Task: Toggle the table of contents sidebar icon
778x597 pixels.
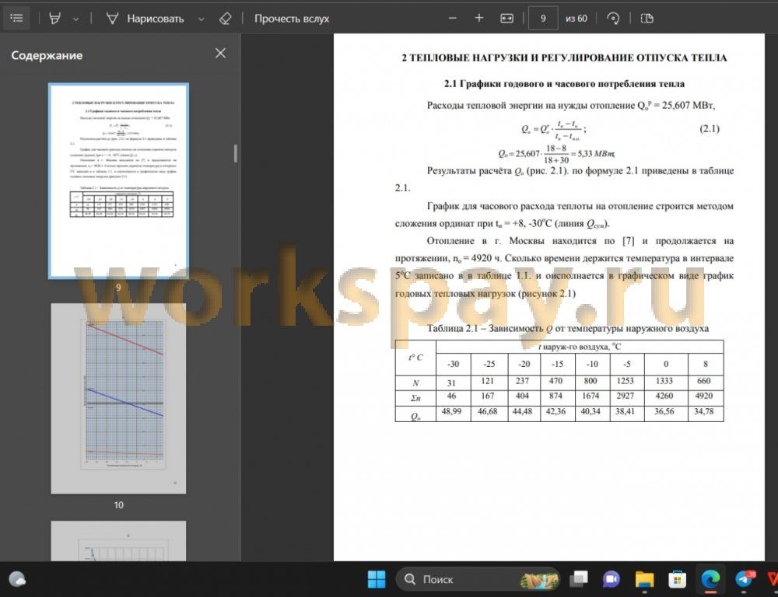Action: tap(16, 19)
